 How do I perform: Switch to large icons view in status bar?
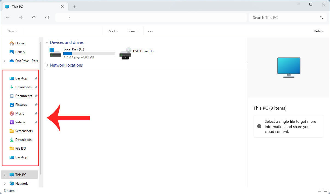click(x=326, y=190)
